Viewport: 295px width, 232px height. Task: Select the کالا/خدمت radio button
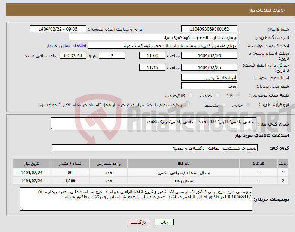[x=191, y=95]
